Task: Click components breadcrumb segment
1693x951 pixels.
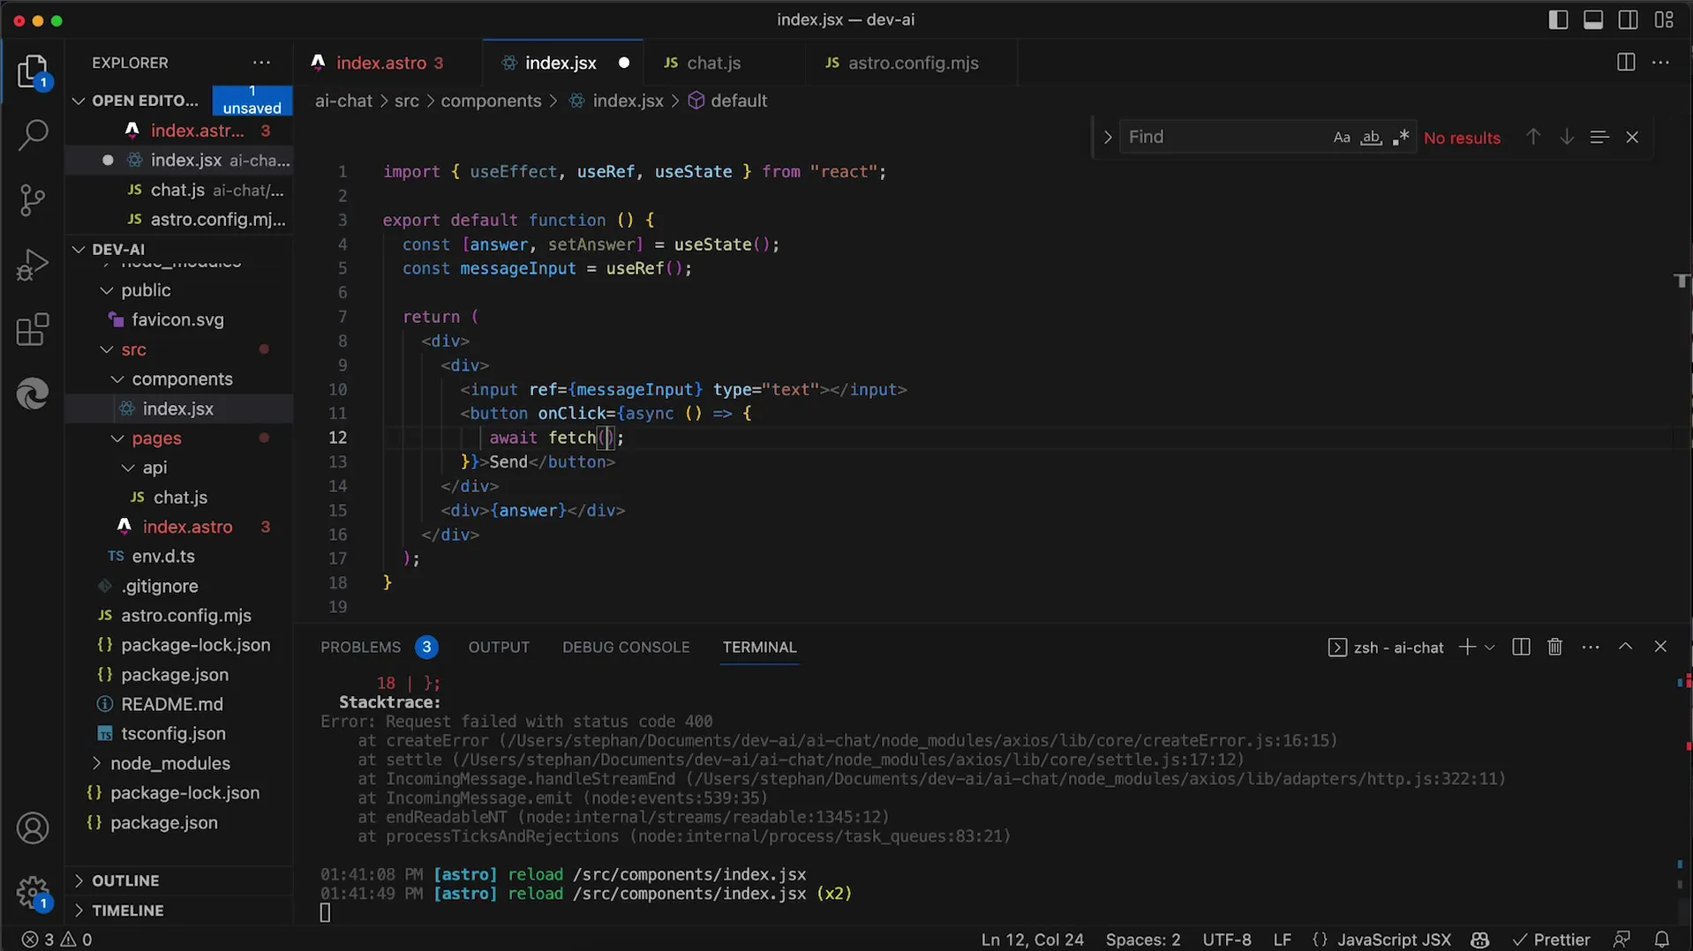Action: tap(491, 101)
